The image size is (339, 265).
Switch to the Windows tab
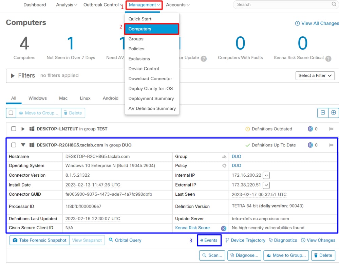38,98
